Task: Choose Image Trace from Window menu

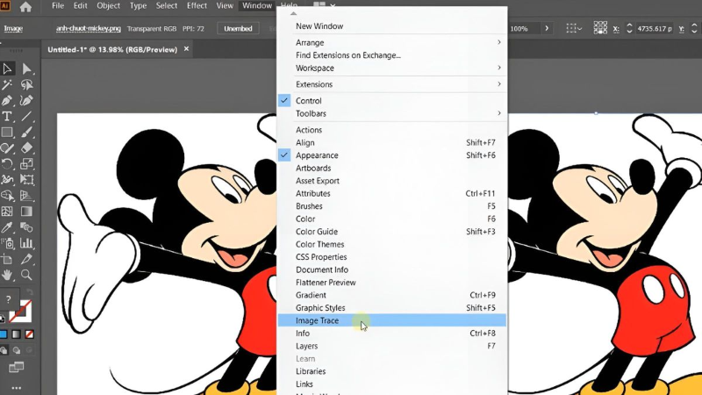Action: [x=392, y=320]
